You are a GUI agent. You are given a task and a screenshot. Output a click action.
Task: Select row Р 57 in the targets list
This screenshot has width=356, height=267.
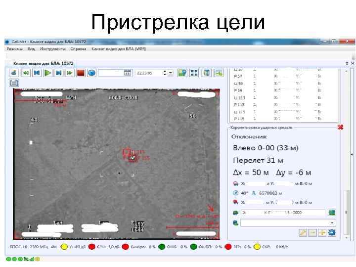284,76
